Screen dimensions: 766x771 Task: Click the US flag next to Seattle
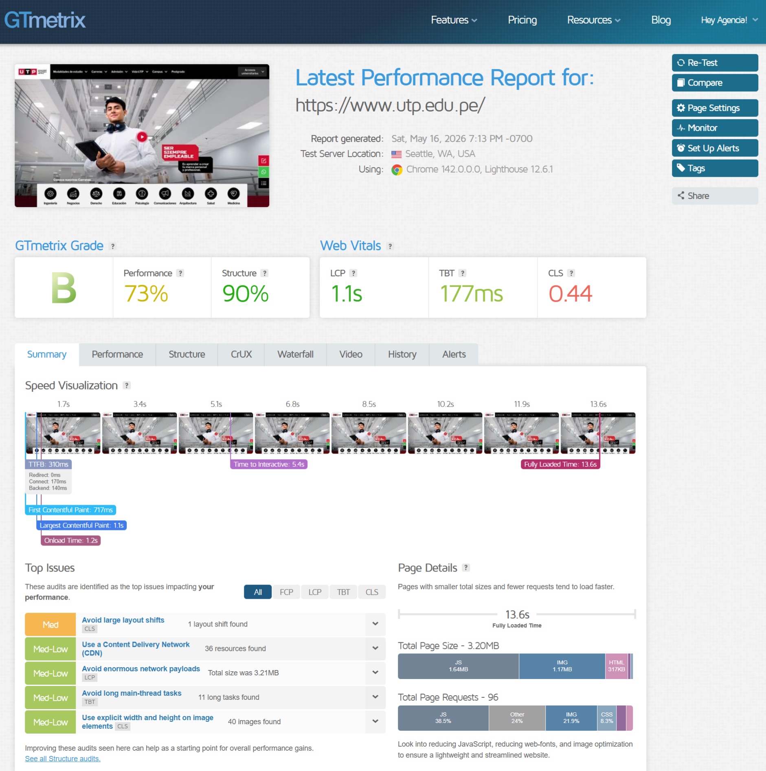(396, 154)
